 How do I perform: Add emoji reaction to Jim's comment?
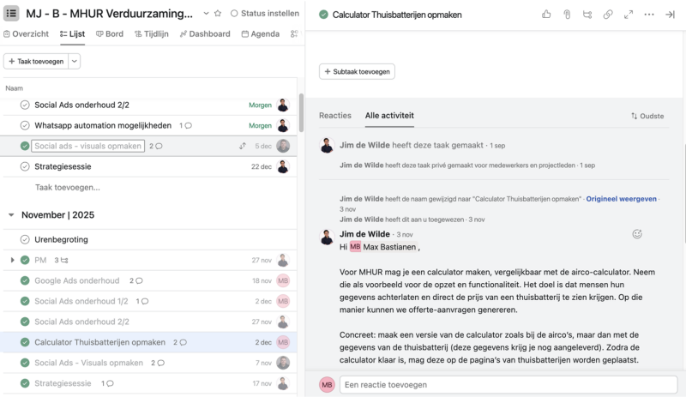[x=637, y=234]
